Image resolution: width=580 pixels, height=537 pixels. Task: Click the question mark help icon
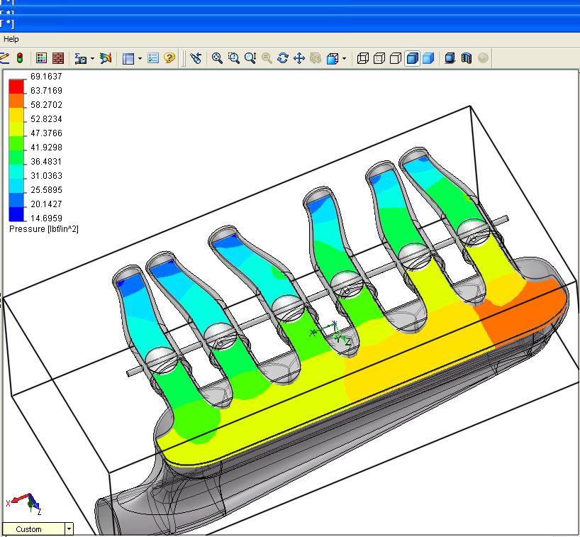pos(169,58)
